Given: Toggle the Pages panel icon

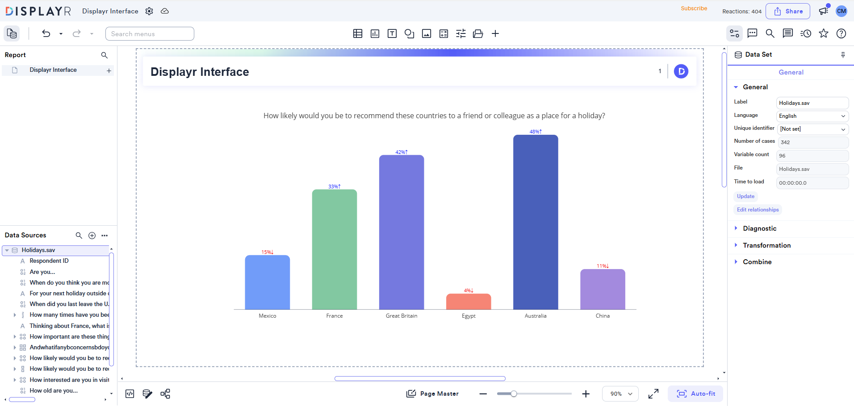Looking at the screenshot, I should coord(12,33).
